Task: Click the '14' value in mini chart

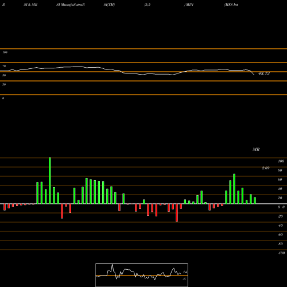Action: click(185, 272)
